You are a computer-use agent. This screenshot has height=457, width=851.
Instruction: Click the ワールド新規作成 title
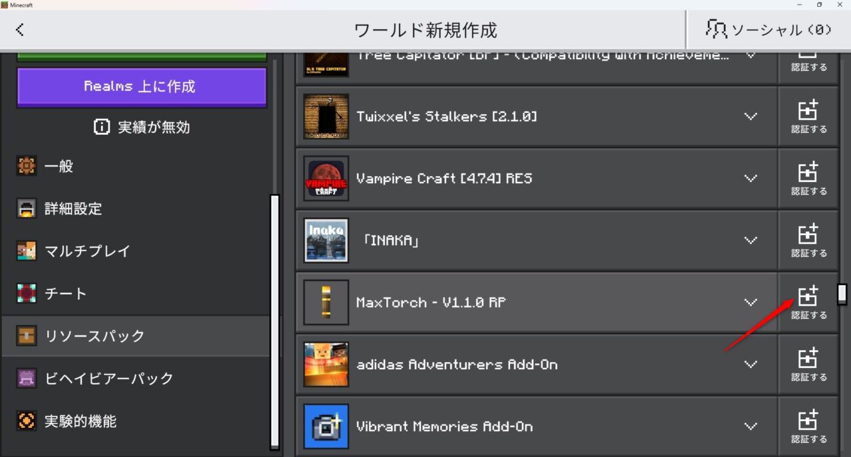[x=425, y=30]
